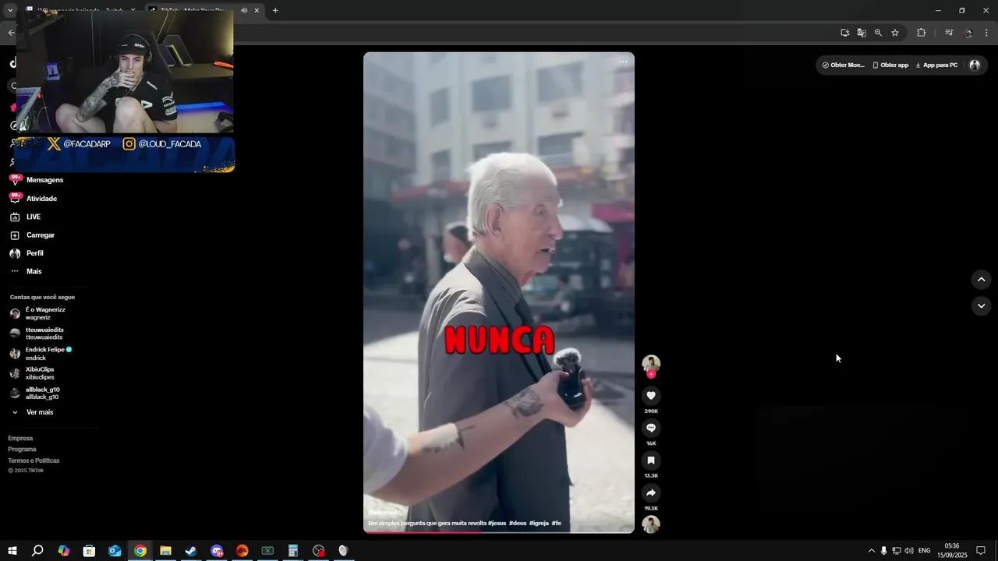Viewport: 998px width, 561px height.
Task: Open the Windows Start menu
Action: click(x=12, y=551)
